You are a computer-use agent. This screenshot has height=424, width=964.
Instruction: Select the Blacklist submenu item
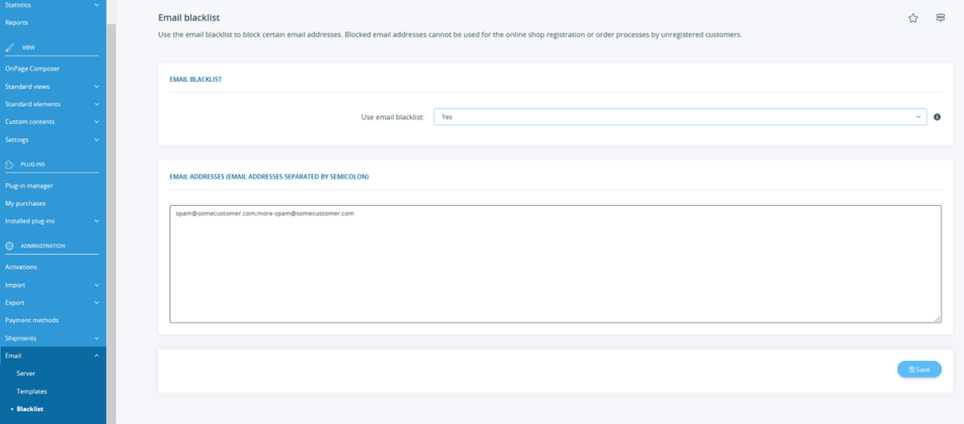click(30, 409)
